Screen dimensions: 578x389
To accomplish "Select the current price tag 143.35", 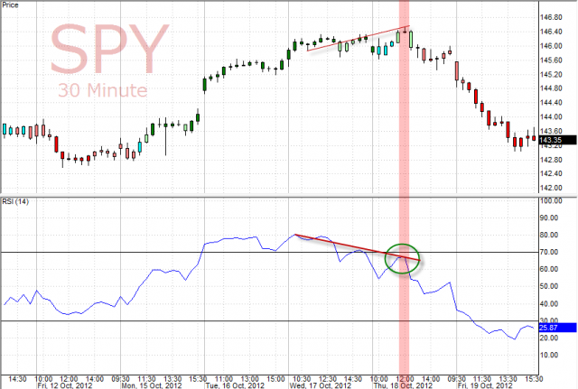I will pos(558,140).
